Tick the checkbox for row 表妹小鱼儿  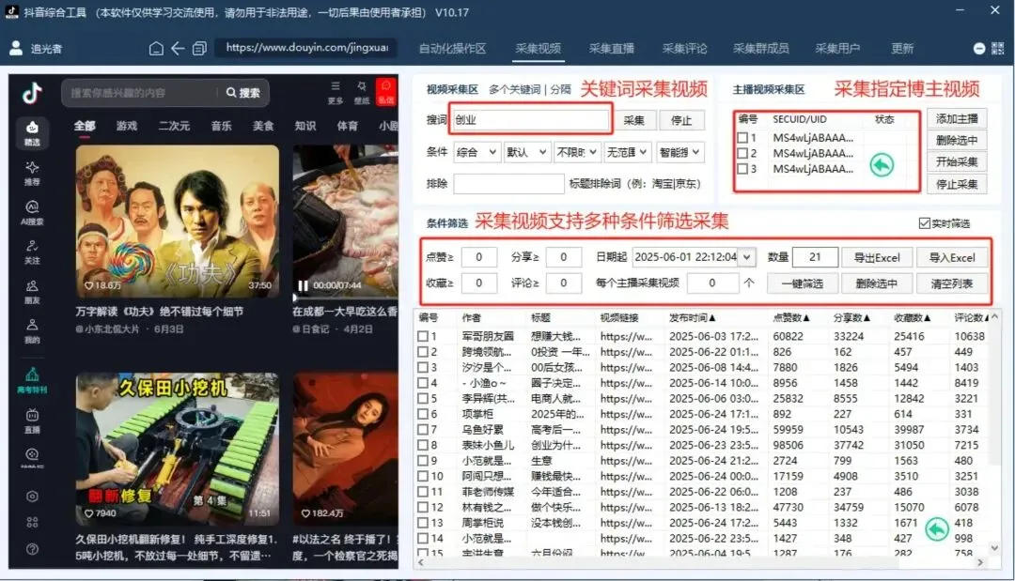pos(423,445)
